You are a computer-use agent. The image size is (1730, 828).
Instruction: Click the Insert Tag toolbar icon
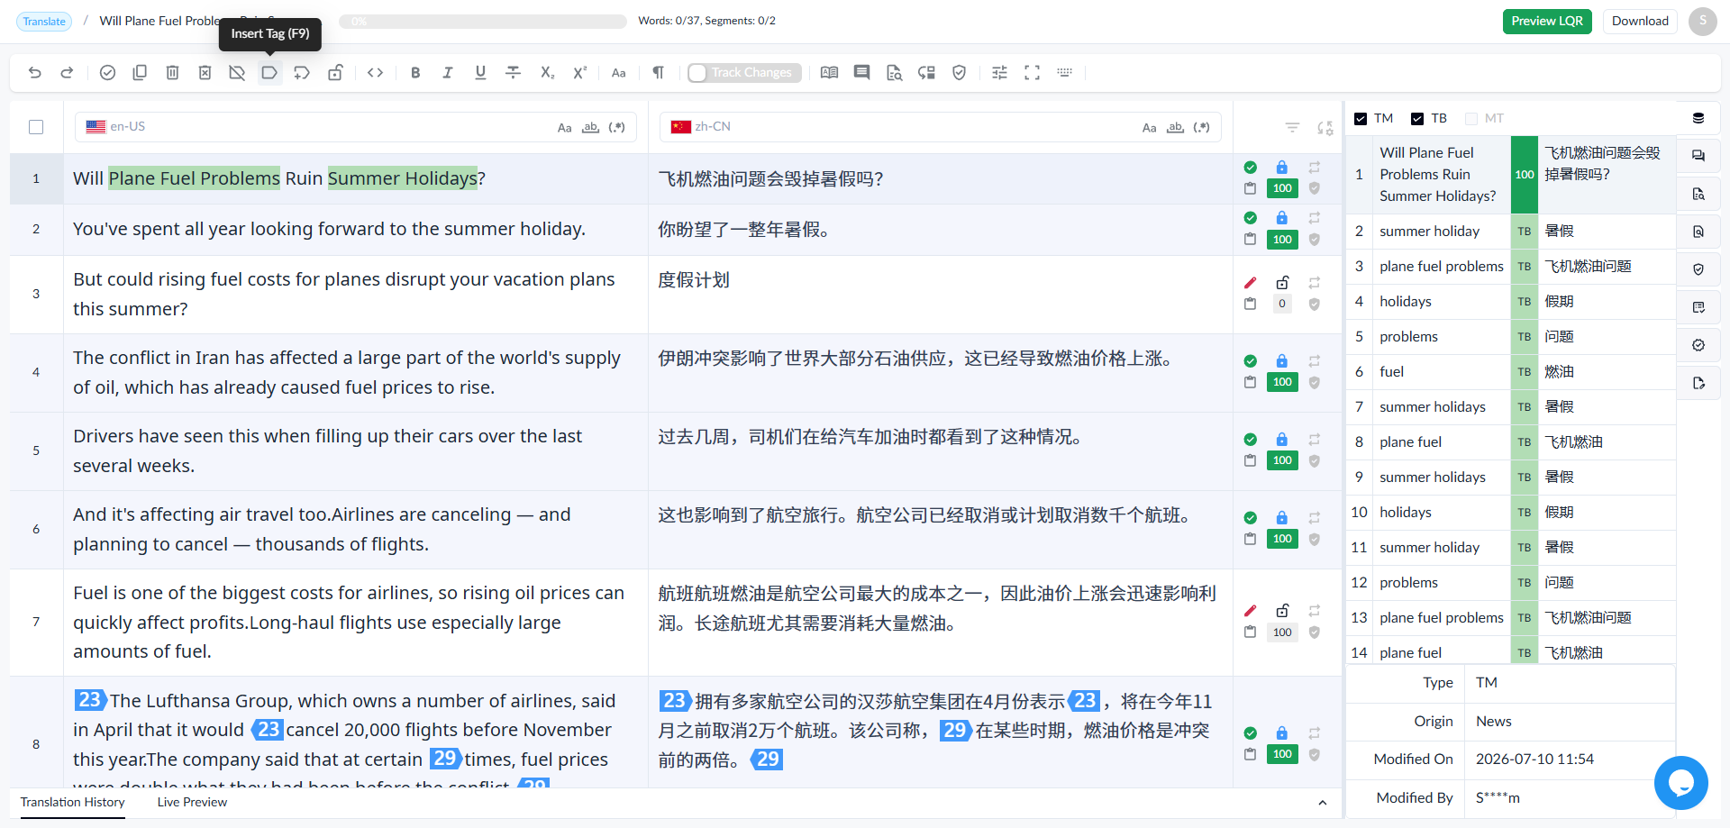click(x=269, y=73)
